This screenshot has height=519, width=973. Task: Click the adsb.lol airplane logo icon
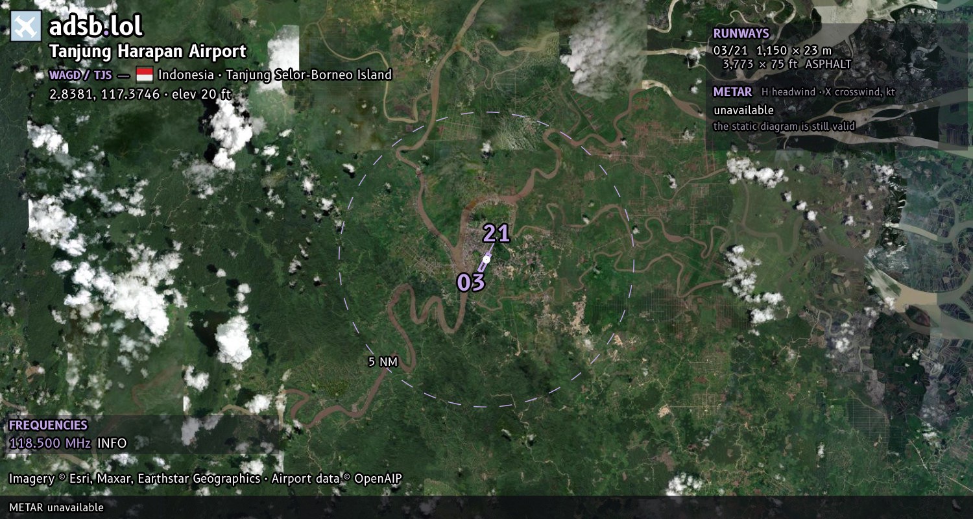(x=27, y=27)
